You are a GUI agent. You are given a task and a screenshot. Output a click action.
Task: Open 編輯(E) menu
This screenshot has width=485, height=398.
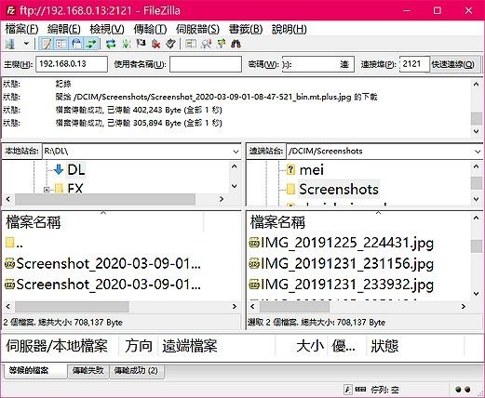tap(64, 29)
